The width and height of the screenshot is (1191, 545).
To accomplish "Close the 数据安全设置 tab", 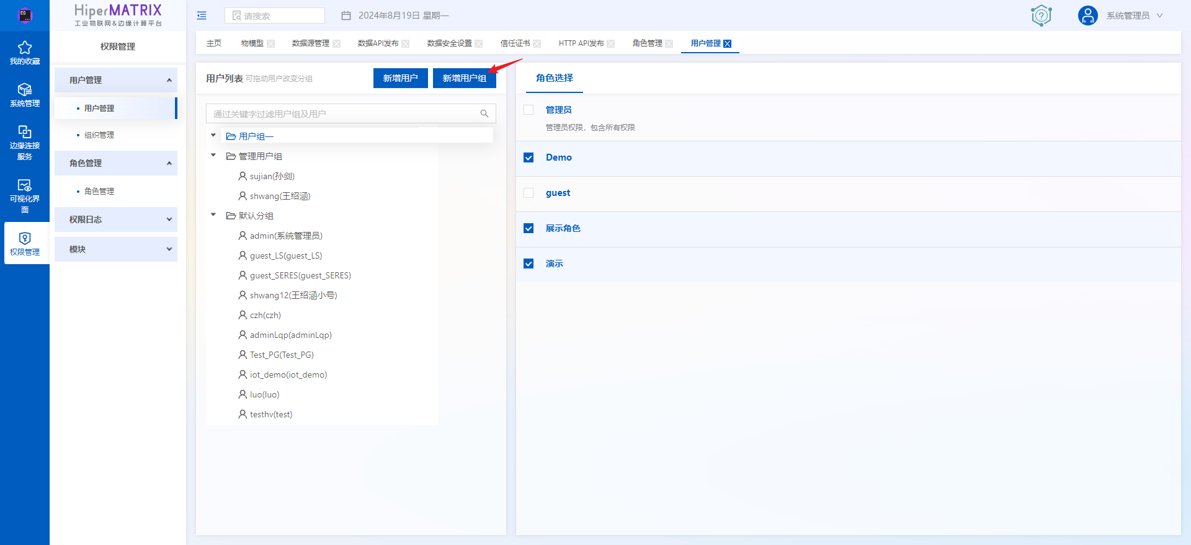I will point(479,43).
